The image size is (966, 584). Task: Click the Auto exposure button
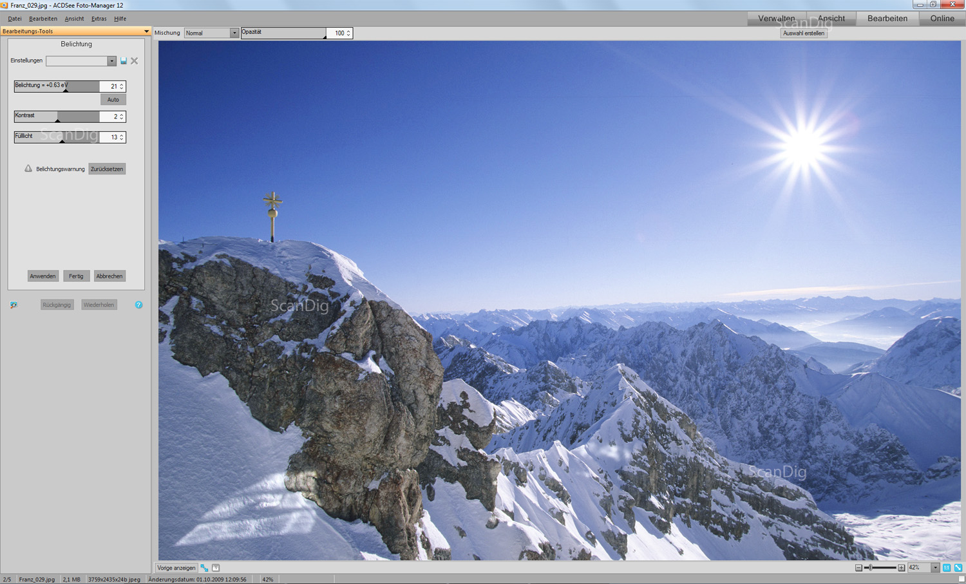click(113, 100)
